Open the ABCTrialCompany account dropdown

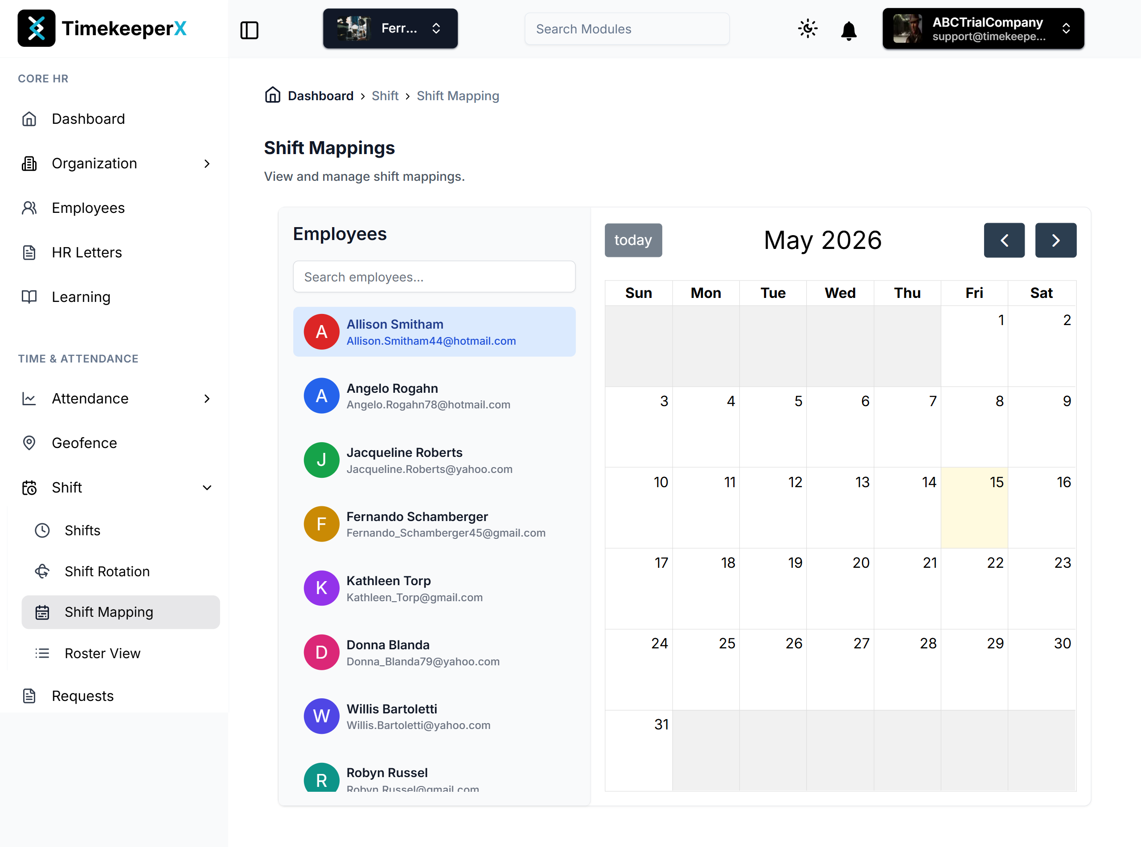pyautogui.click(x=983, y=29)
